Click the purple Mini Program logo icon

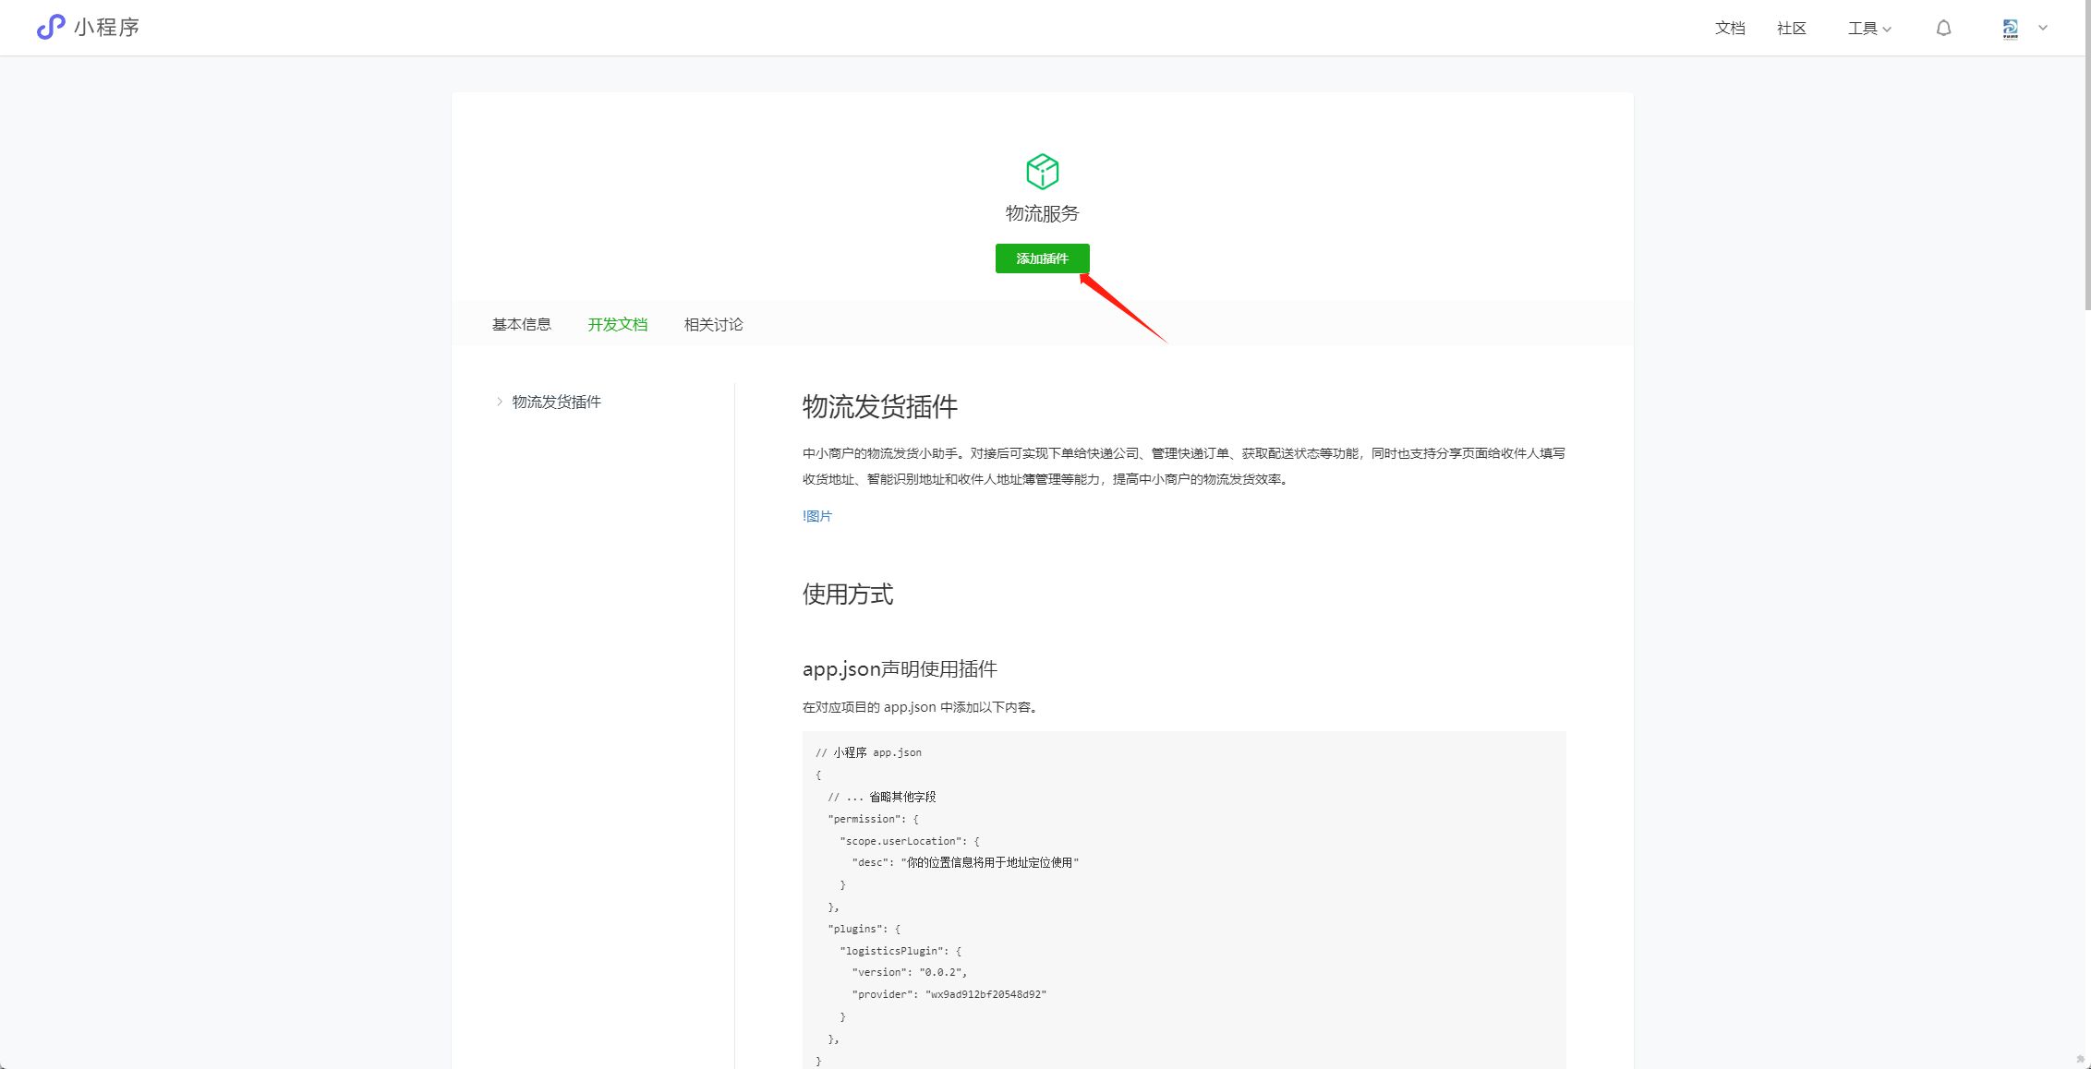click(x=50, y=27)
